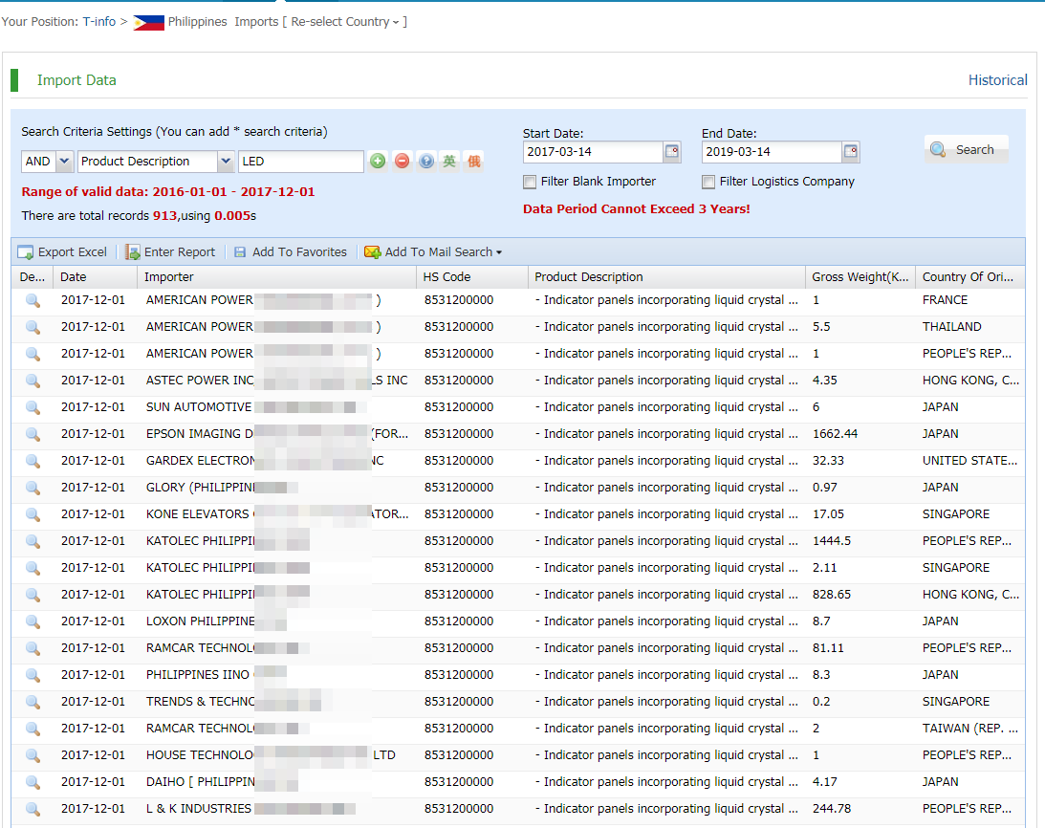The height and width of the screenshot is (828, 1045).
Task: Expand the Add To Mail Search dropdown
Action: pos(498,252)
